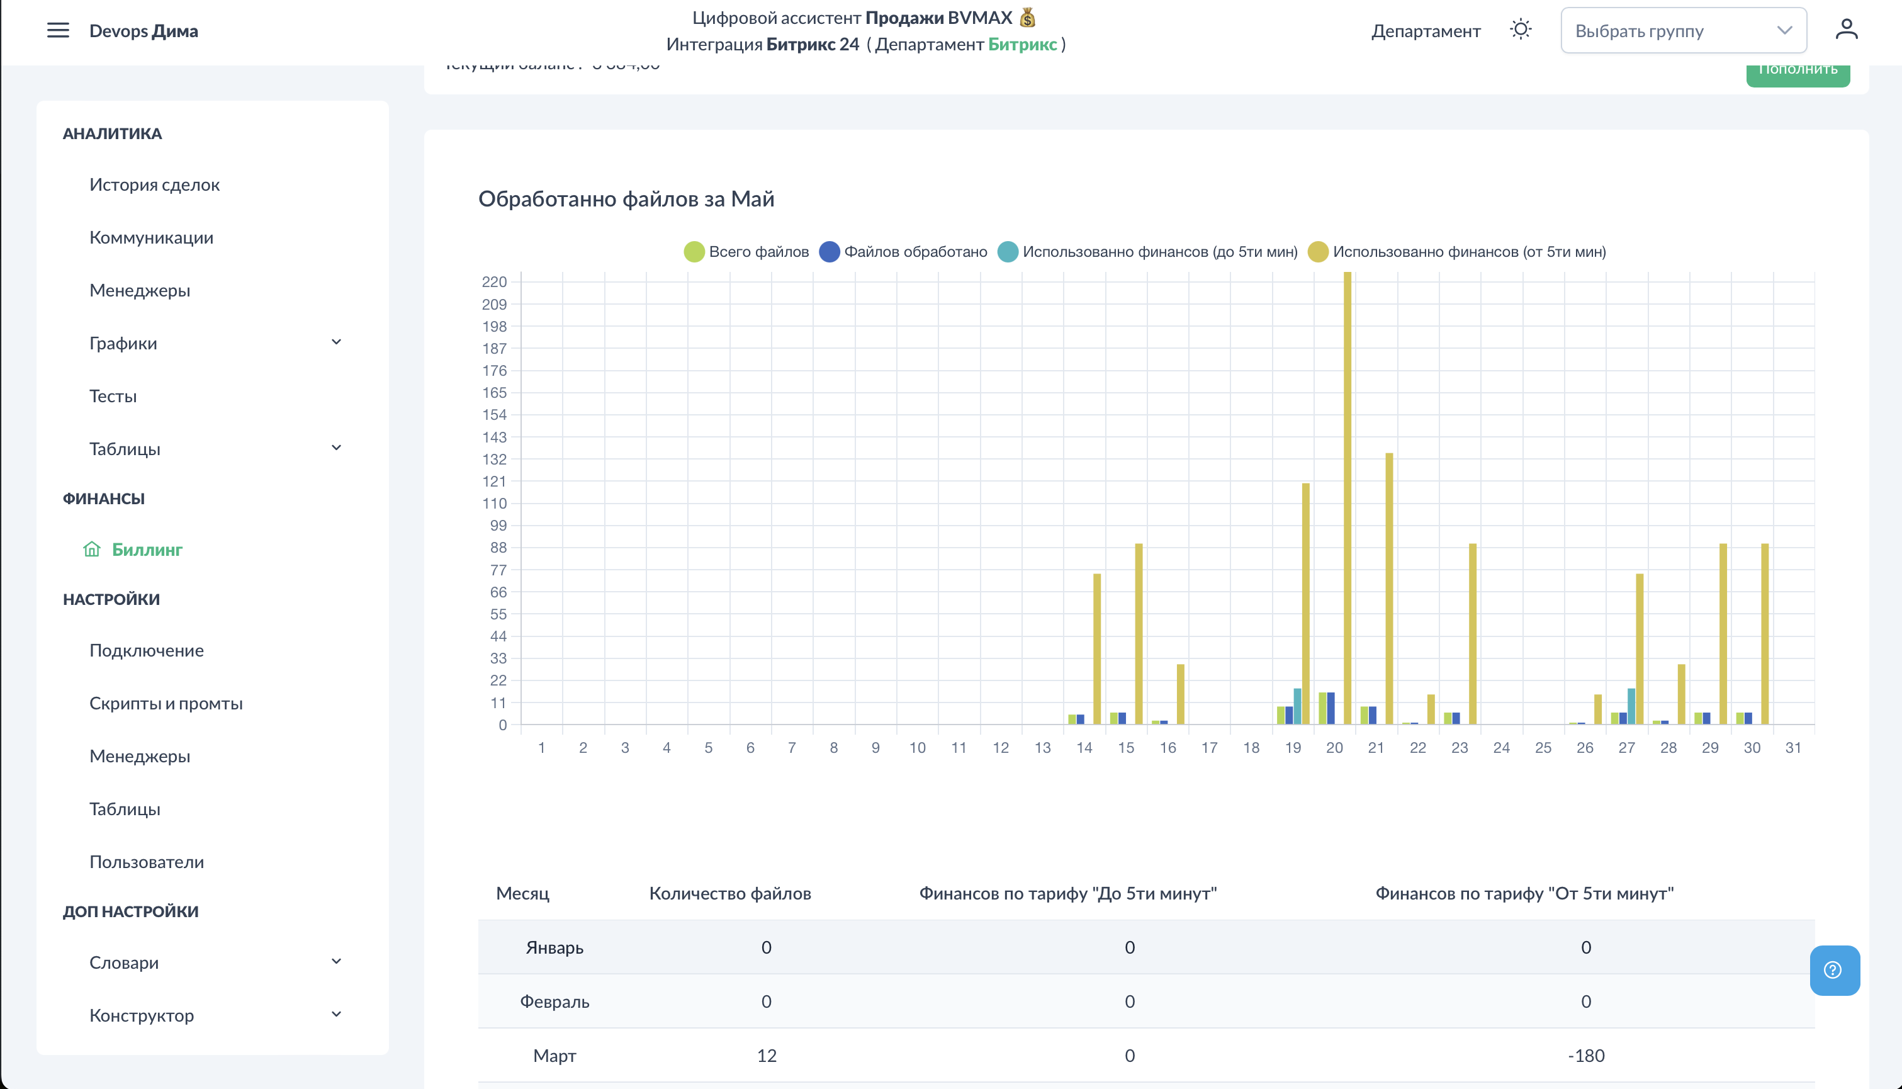Click the yellow от 5ти мин legend swatch
This screenshot has height=1089, width=1902.
pos(1318,251)
